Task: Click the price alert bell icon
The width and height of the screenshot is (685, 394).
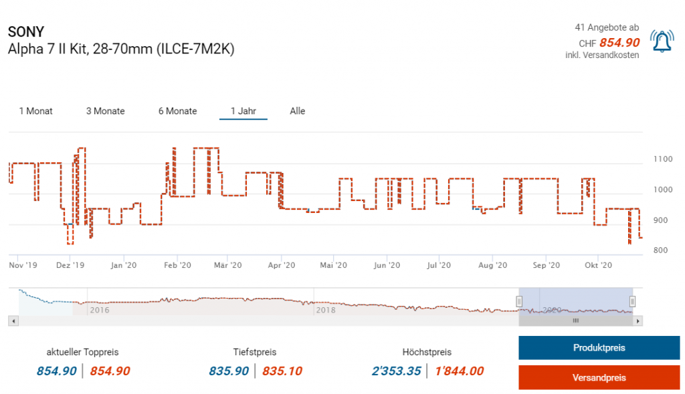Action: [x=662, y=42]
